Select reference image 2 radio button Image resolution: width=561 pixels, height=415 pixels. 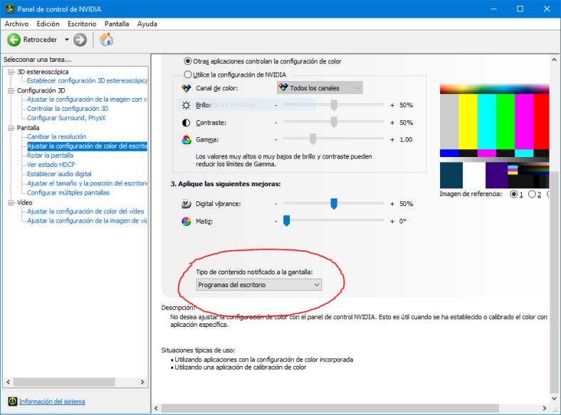532,194
